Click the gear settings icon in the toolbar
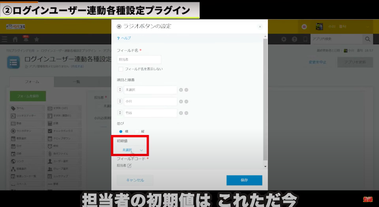 pyautogui.click(x=284, y=39)
